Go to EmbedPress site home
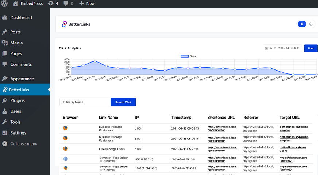The height and width of the screenshot is (175, 318). (28, 3)
